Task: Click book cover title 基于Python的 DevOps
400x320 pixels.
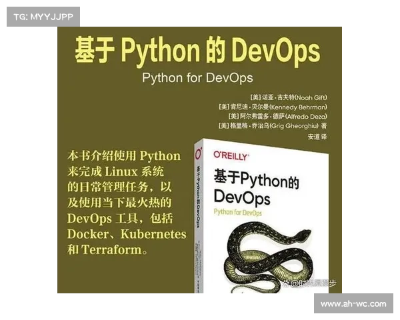Action: pyautogui.click(x=256, y=187)
